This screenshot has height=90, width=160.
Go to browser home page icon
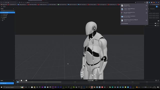(x=8, y=2)
